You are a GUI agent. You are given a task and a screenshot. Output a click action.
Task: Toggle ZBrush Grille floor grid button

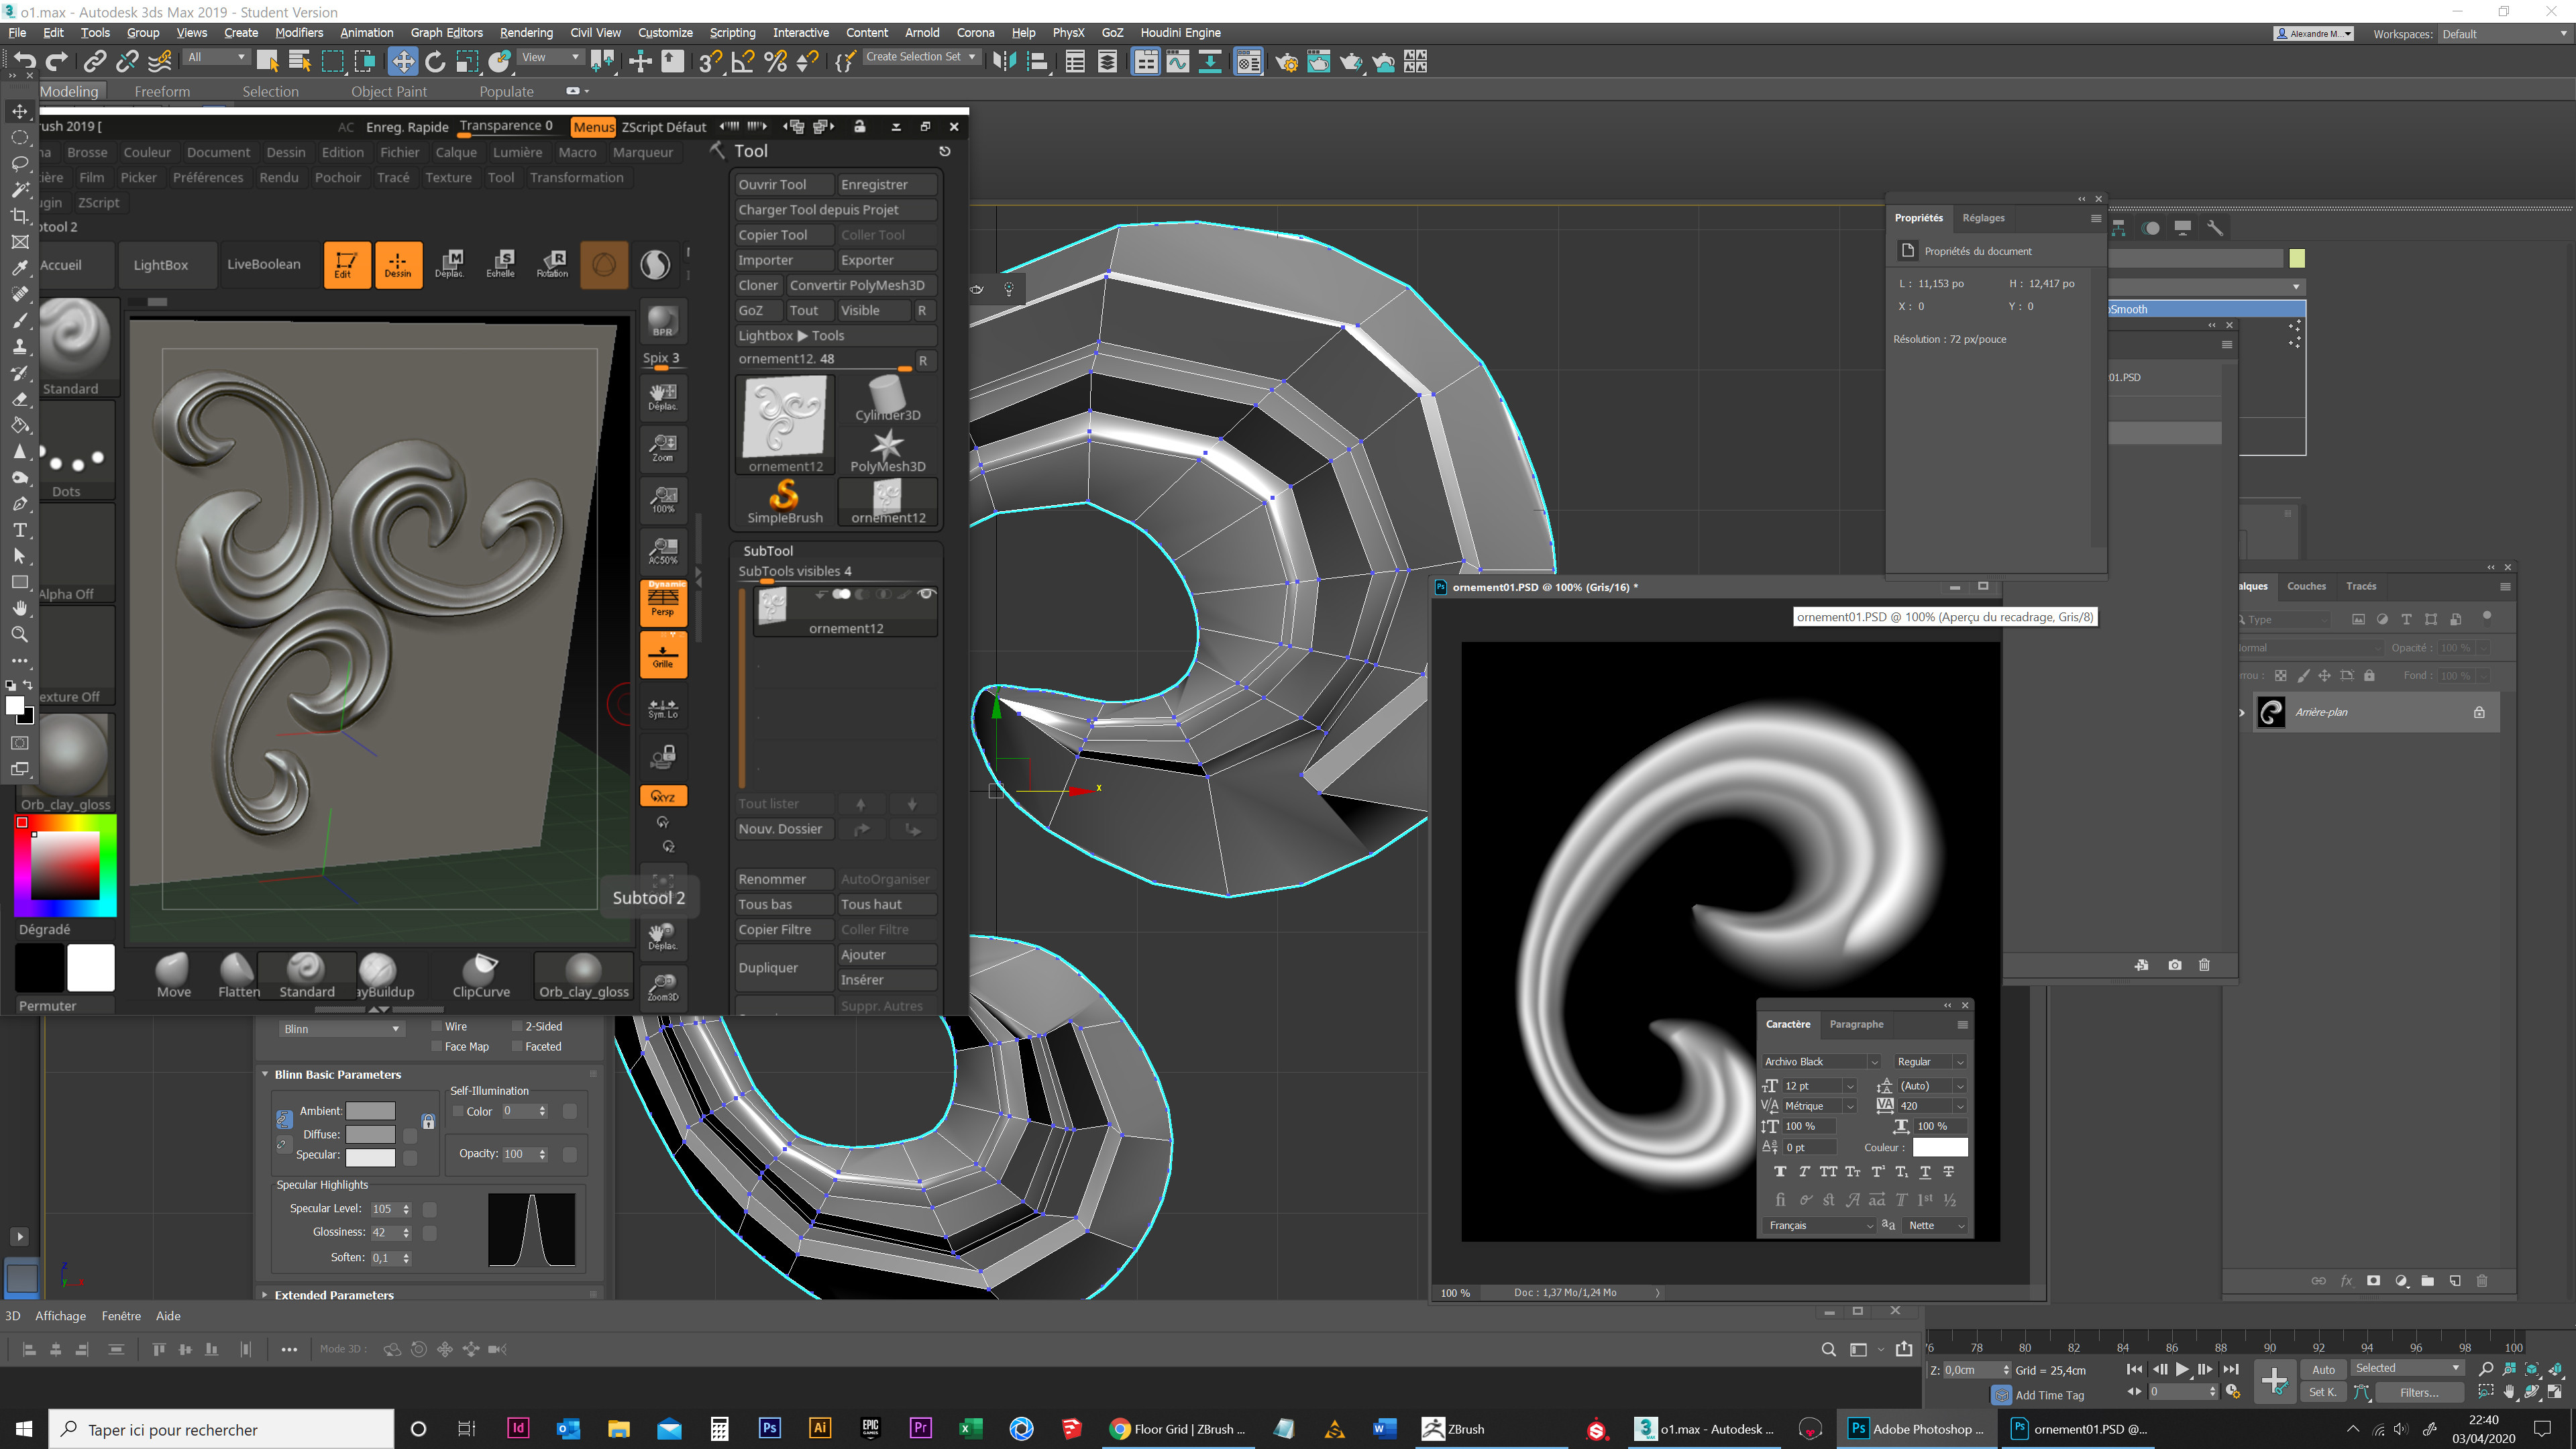tap(663, 655)
